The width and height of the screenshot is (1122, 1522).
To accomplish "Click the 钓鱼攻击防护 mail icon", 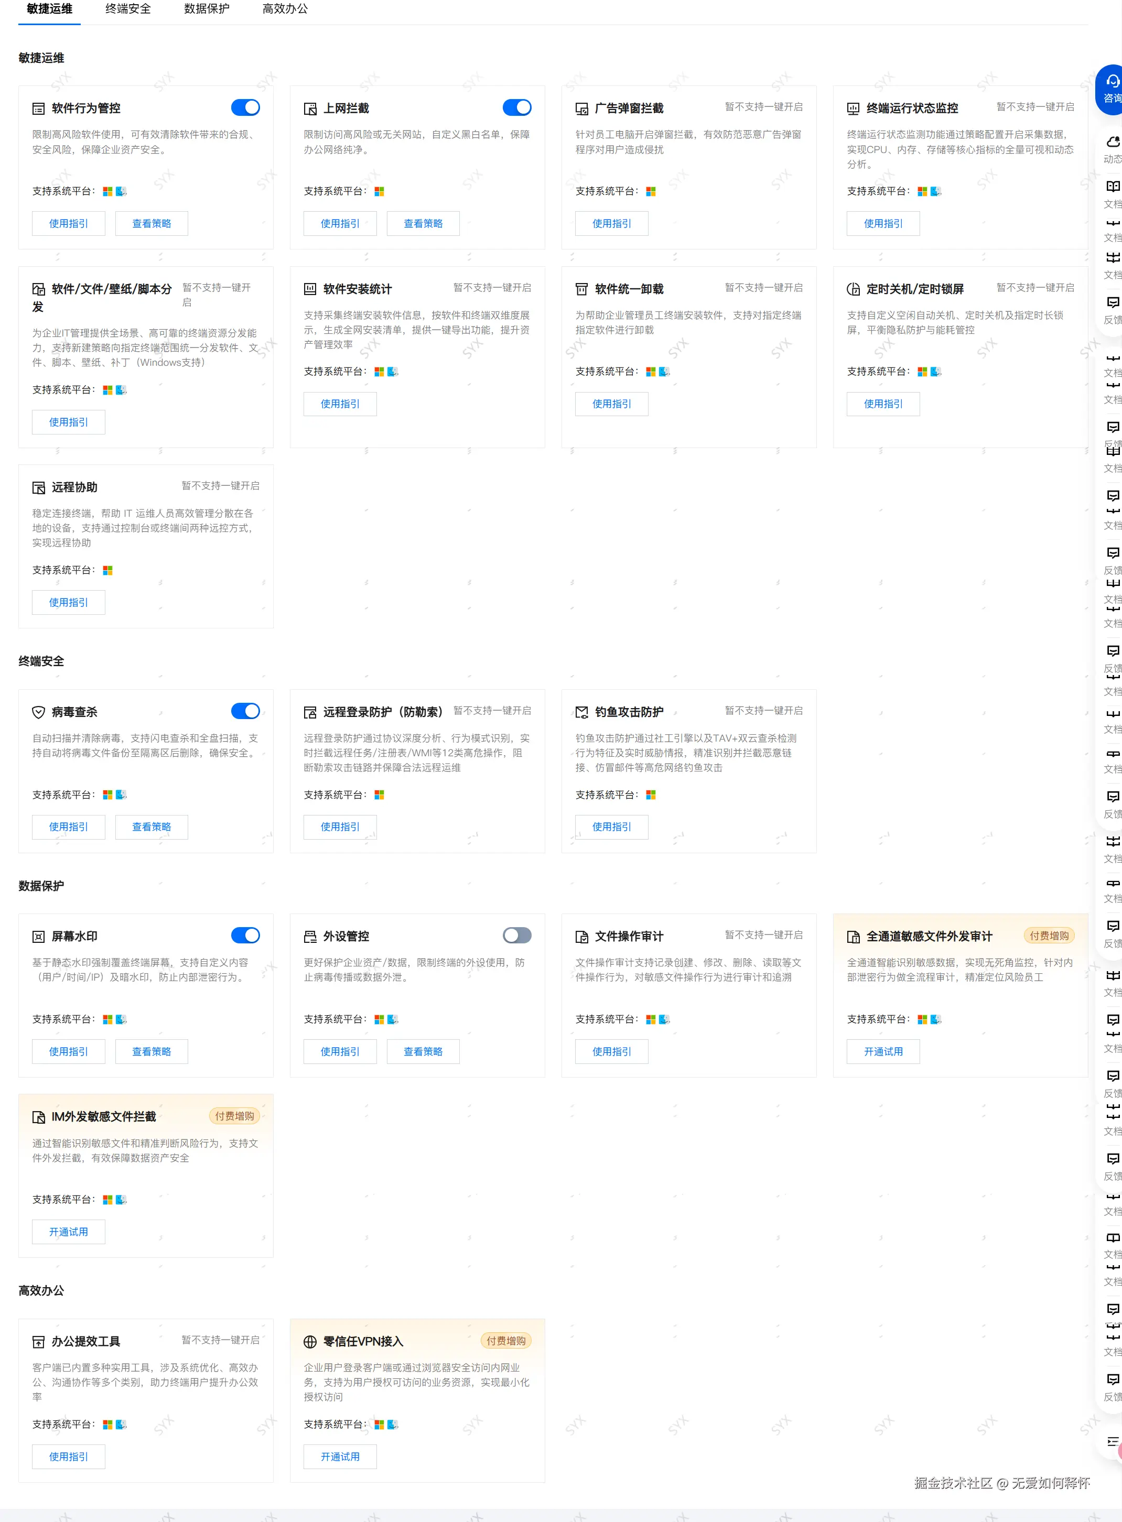I will (582, 712).
